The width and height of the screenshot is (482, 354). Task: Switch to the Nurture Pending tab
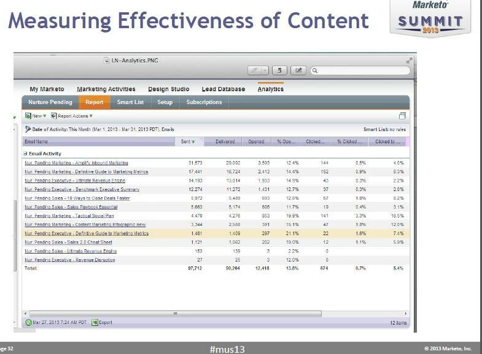50,102
